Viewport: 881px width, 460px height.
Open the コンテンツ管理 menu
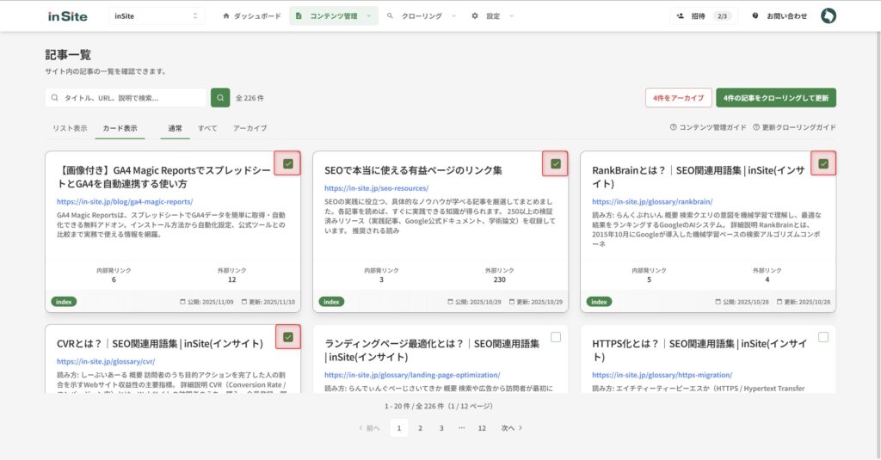coord(333,16)
